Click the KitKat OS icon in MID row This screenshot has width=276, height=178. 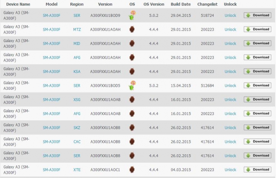[x=132, y=43]
